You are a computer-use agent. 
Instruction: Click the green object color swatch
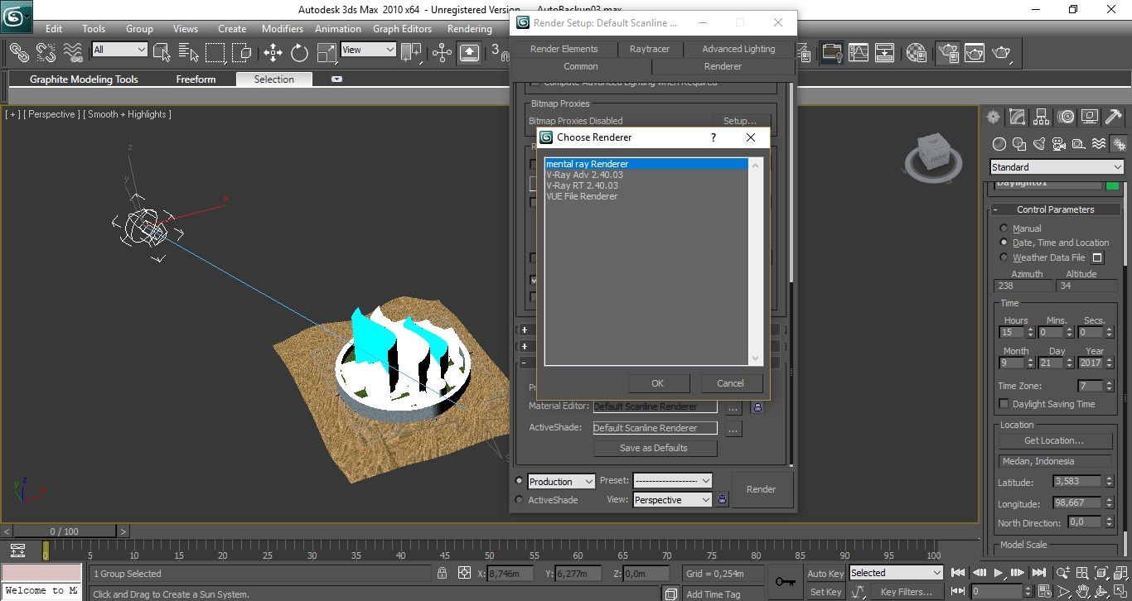1112,185
